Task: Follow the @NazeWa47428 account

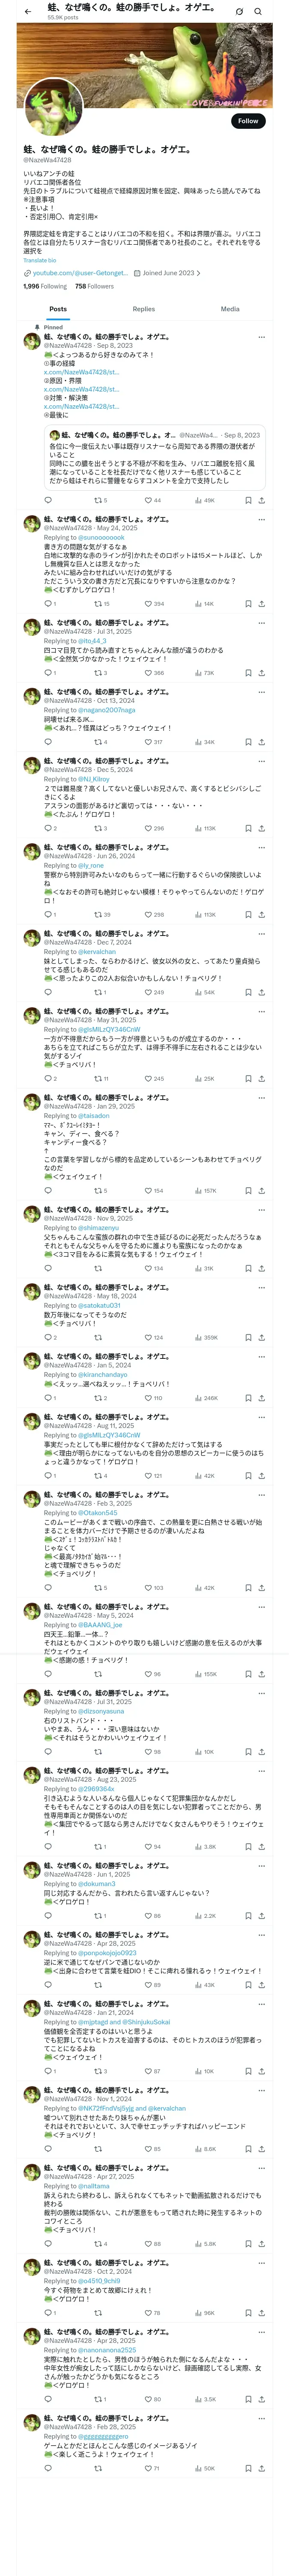Action: [248, 121]
